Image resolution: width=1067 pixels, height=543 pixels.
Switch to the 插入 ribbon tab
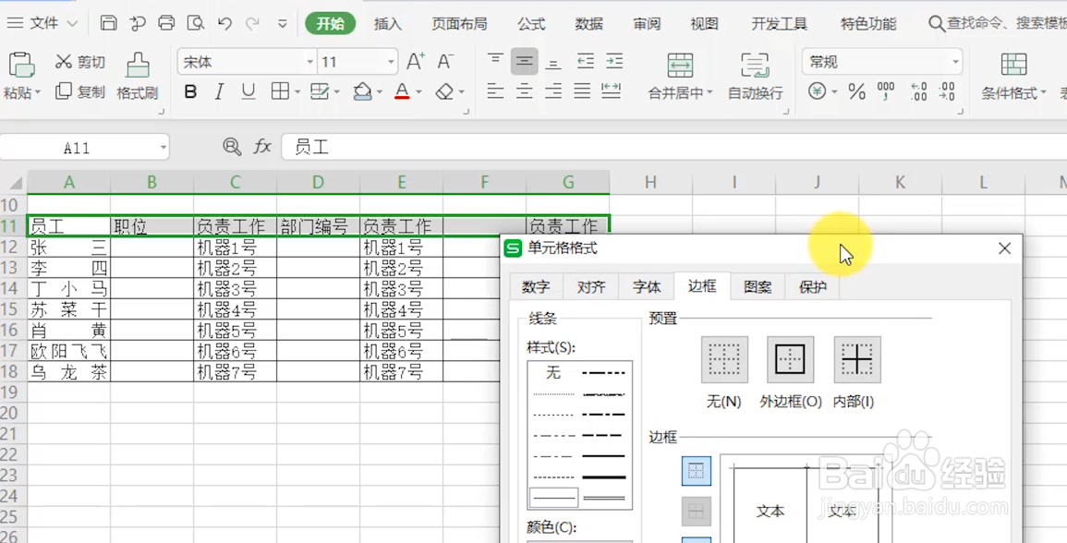tap(387, 23)
